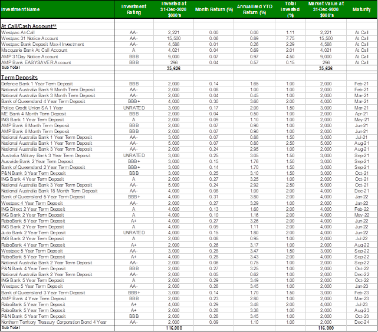
Task: Select Westpac 4 Year Term Deposit
Action: (32, 203)
